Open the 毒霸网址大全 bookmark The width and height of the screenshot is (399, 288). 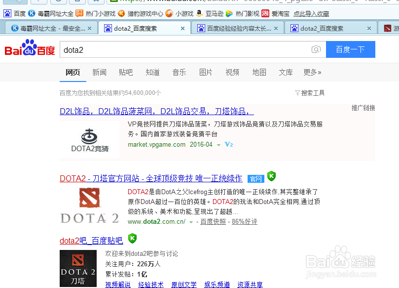coord(51,13)
